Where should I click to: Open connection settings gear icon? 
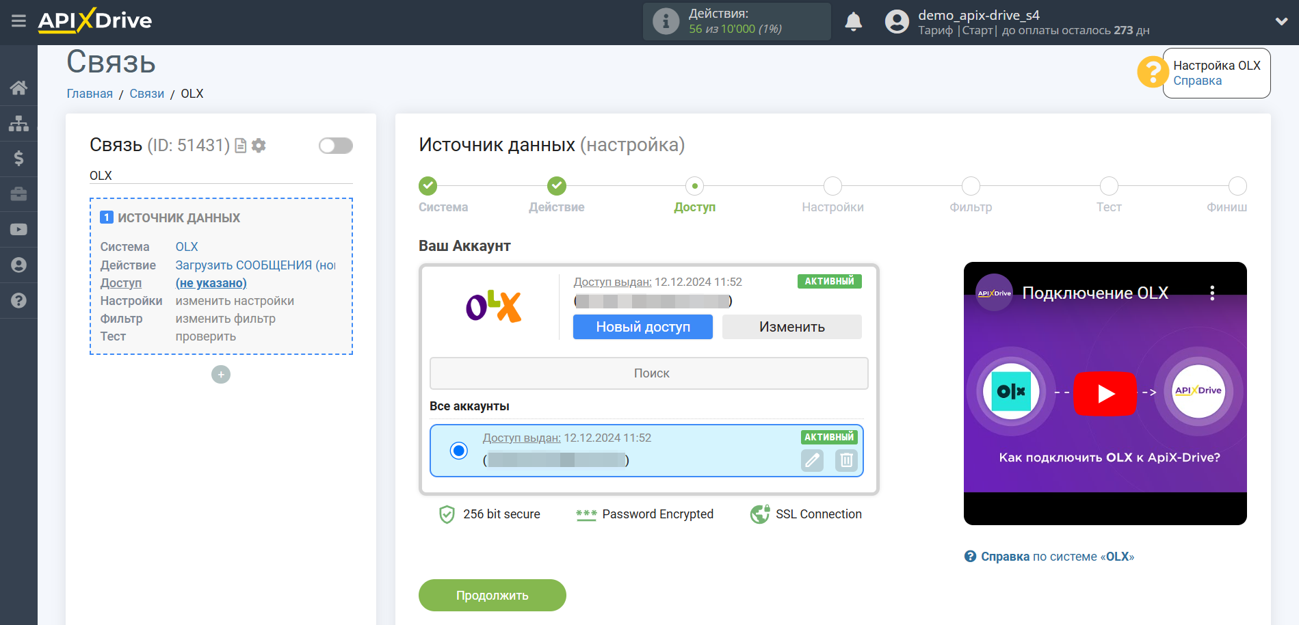point(259,146)
